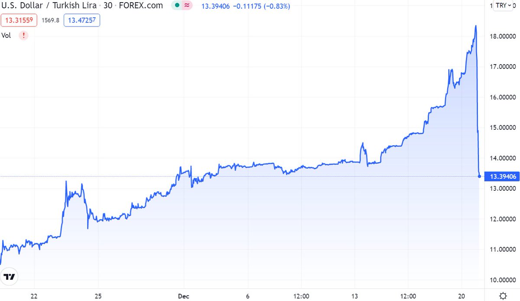Click the 15.00000 price axis label
The image size is (520, 301).
(x=502, y=128)
